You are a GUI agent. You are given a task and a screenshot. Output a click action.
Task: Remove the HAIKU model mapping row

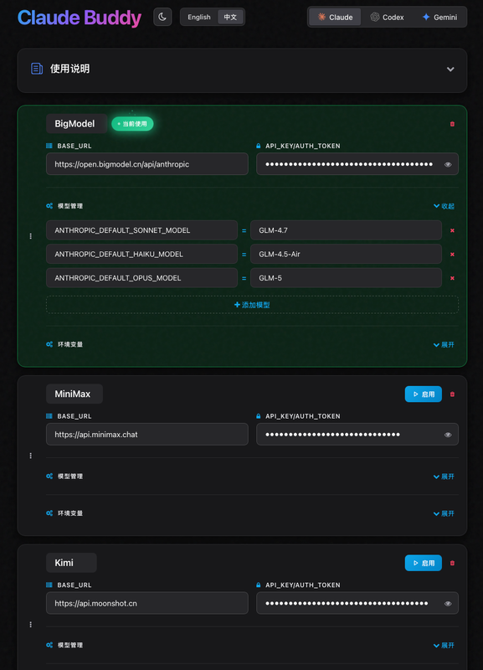(x=452, y=255)
